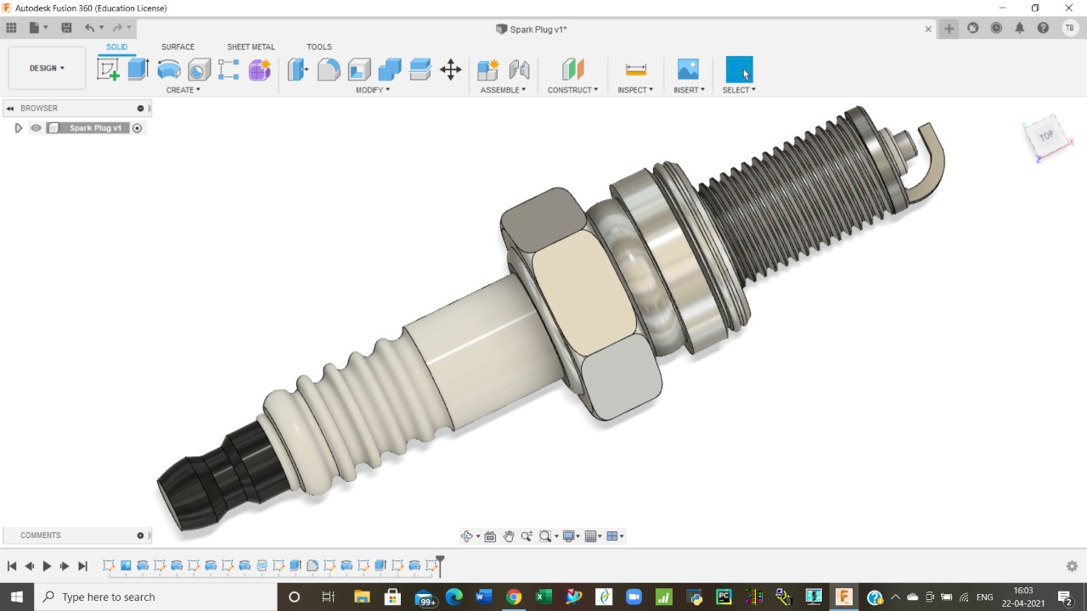Select the Rectangular Pattern tool

click(228, 70)
